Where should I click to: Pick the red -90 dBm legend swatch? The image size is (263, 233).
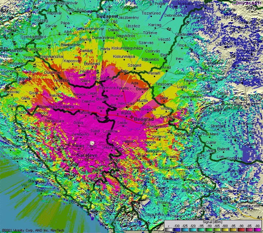click(241, 229)
